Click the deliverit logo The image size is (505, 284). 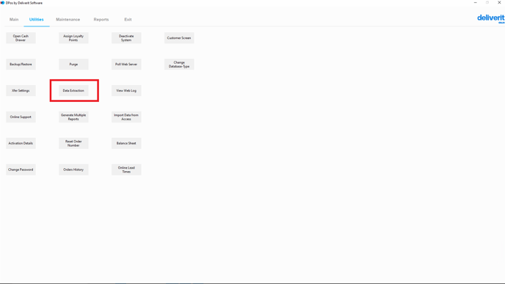coord(491,18)
